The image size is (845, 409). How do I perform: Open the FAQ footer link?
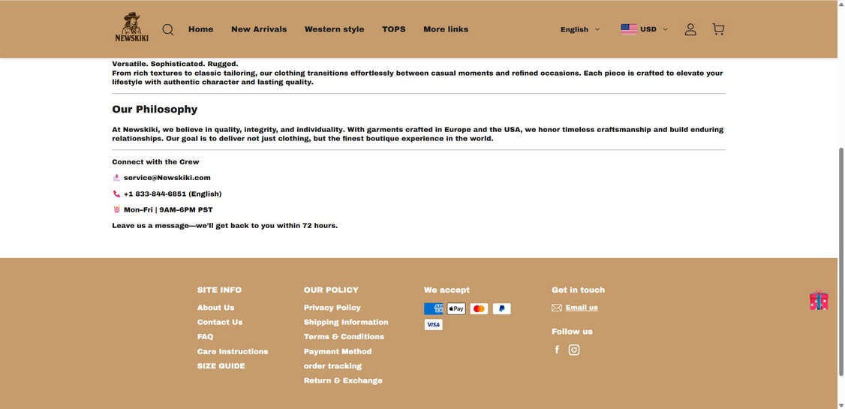(206, 337)
